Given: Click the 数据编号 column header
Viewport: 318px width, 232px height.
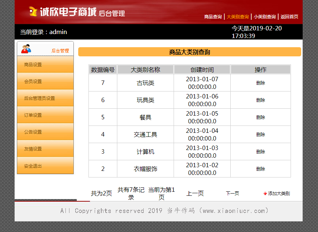Looking at the screenshot, I should [x=103, y=70].
